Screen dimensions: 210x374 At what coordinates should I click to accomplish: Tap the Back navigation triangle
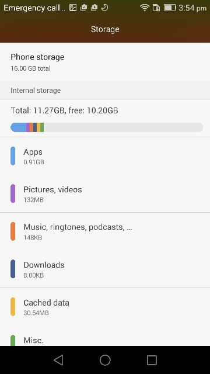[x=58, y=360]
